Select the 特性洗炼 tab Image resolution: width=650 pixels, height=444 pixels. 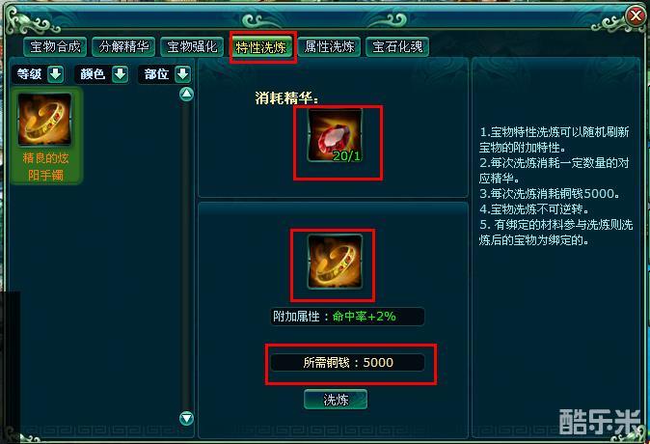coord(260,47)
